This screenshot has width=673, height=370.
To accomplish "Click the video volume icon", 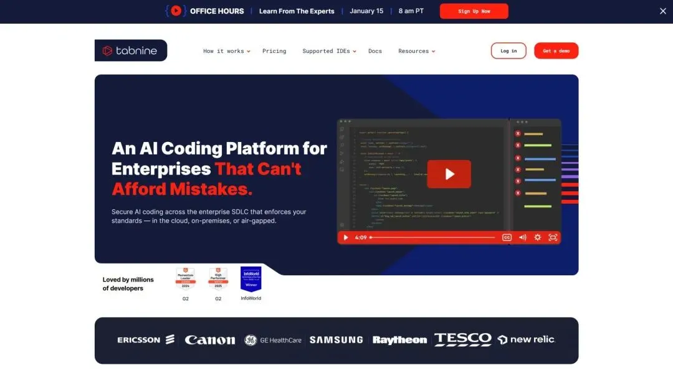I will pyautogui.click(x=522, y=237).
